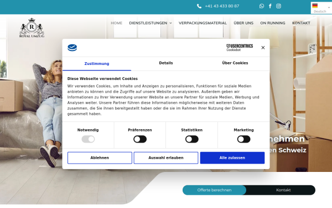Click the Royal Umzug logo

(32, 28)
